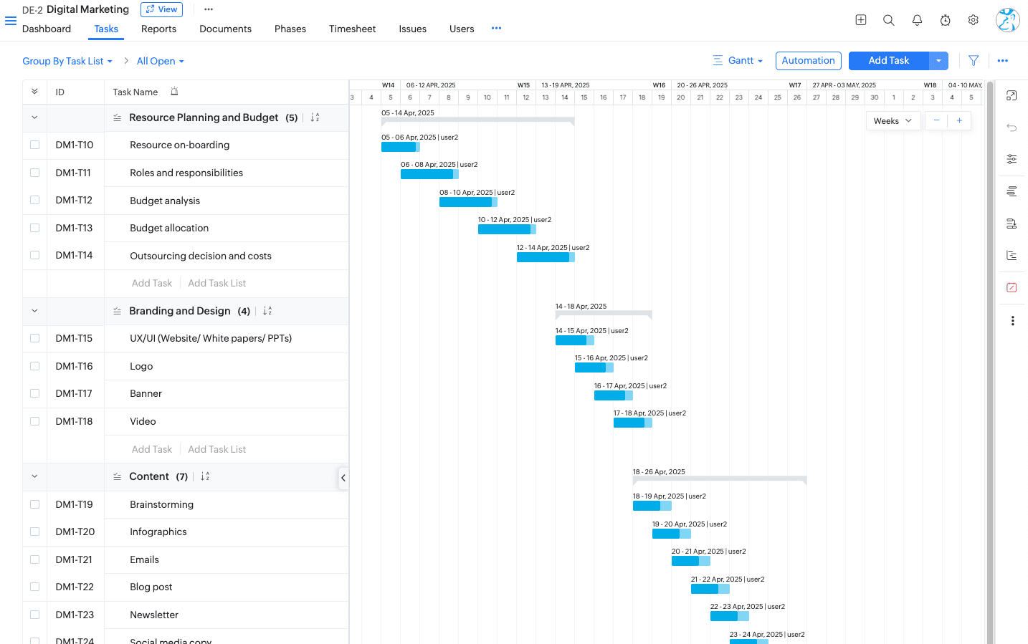The height and width of the screenshot is (644, 1028).
Task: Click the Outsourcing decision and costs task name
Action: (x=201, y=256)
